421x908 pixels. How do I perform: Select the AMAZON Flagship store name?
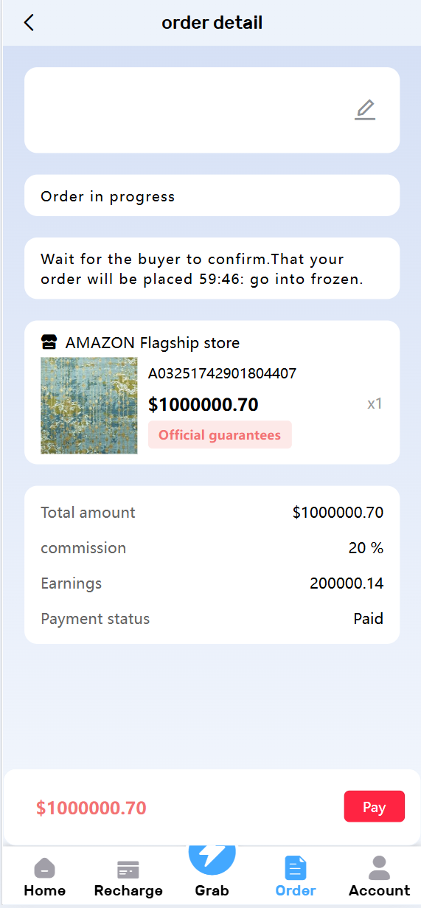153,343
